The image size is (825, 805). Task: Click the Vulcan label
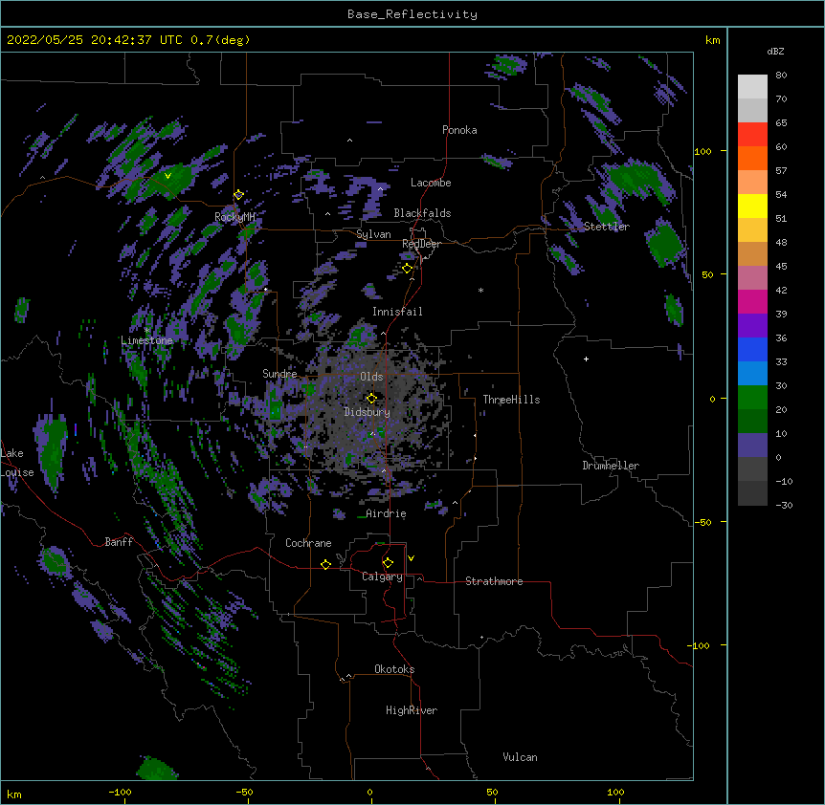pos(520,757)
